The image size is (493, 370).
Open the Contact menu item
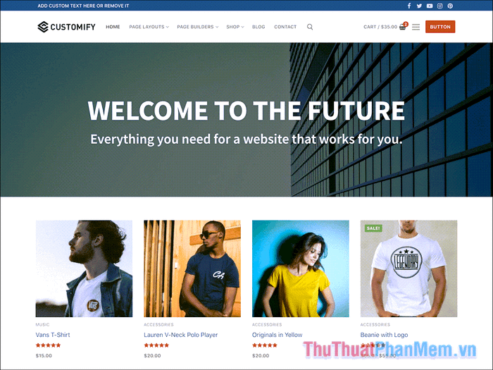[x=285, y=27]
